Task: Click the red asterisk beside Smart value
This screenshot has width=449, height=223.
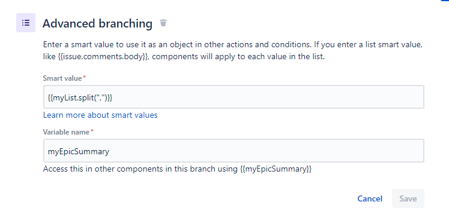Action: [x=84, y=77]
